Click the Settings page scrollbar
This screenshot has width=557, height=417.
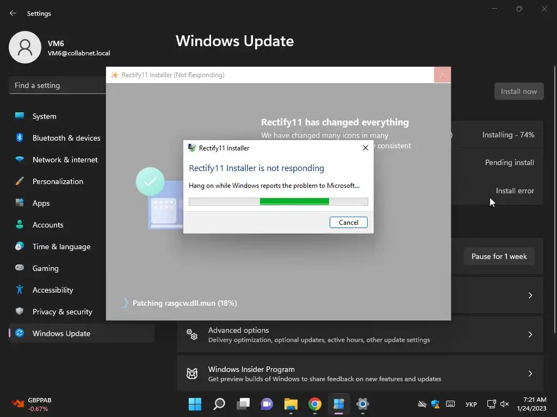coord(554,200)
